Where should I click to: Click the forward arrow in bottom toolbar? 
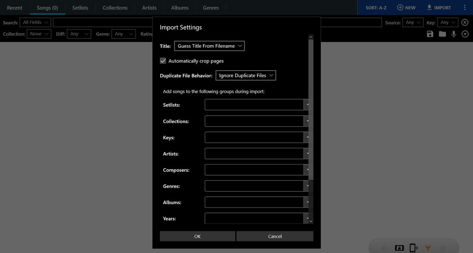pyautogui.click(x=442, y=248)
